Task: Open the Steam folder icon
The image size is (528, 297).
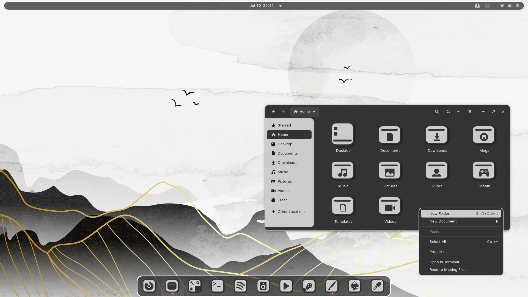Action: coord(484,170)
